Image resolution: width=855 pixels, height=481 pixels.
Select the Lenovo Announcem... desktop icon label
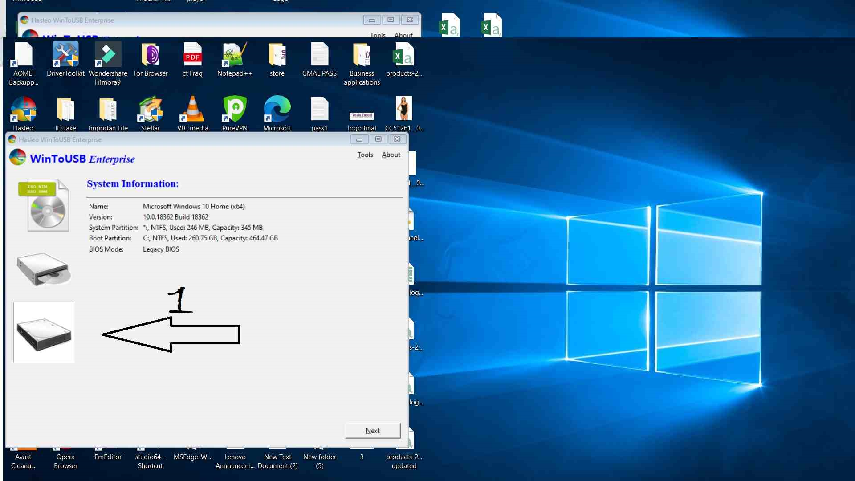235,461
